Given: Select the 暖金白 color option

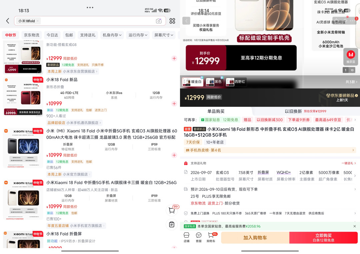Looking at the screenshot, I should pos(193,82).
